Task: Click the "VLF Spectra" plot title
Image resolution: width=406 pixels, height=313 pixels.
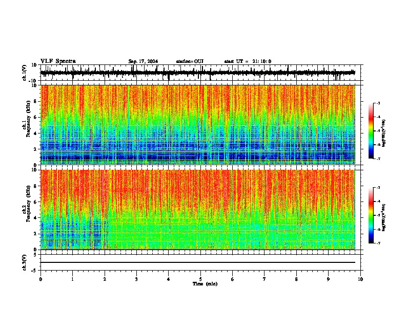Action: 58,61
